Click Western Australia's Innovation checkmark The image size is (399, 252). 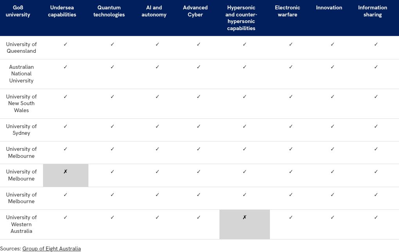click(332, 217)
